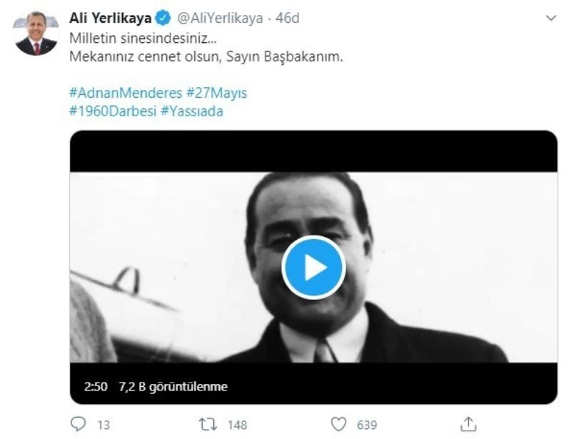The width and height of the screenshot is (571, 439).
Task: Open the share tweet icon
Action: point(468,425)
